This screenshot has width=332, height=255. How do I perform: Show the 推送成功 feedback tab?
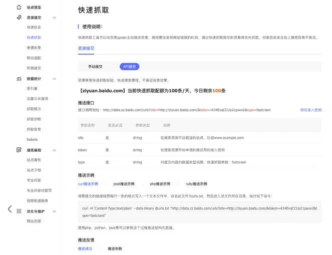pos(85,248)
